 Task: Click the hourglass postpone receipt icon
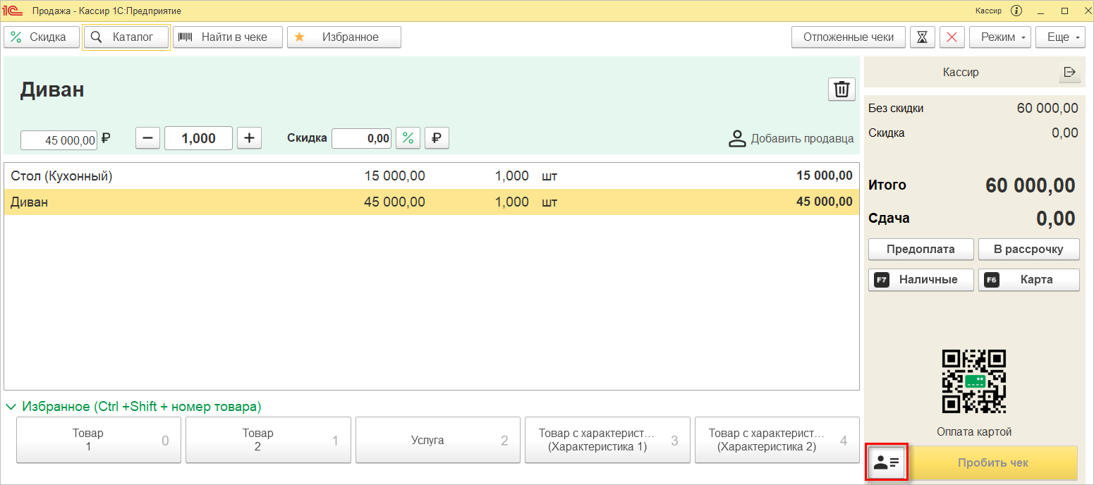click(x=921, y=37)
